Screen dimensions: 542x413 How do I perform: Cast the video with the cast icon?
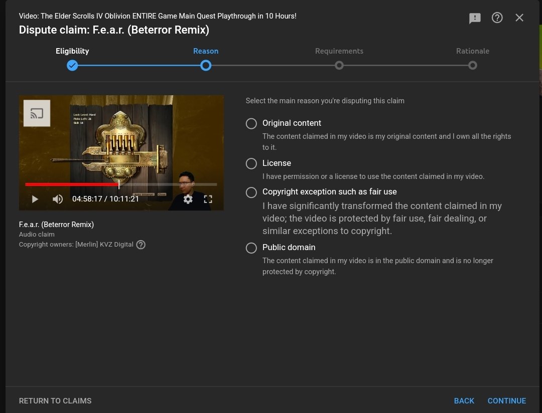click(37, 113)
